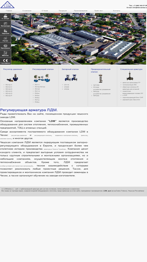Select PV1509 safety valve link
The image size is (147, 262).
[96, 87]
